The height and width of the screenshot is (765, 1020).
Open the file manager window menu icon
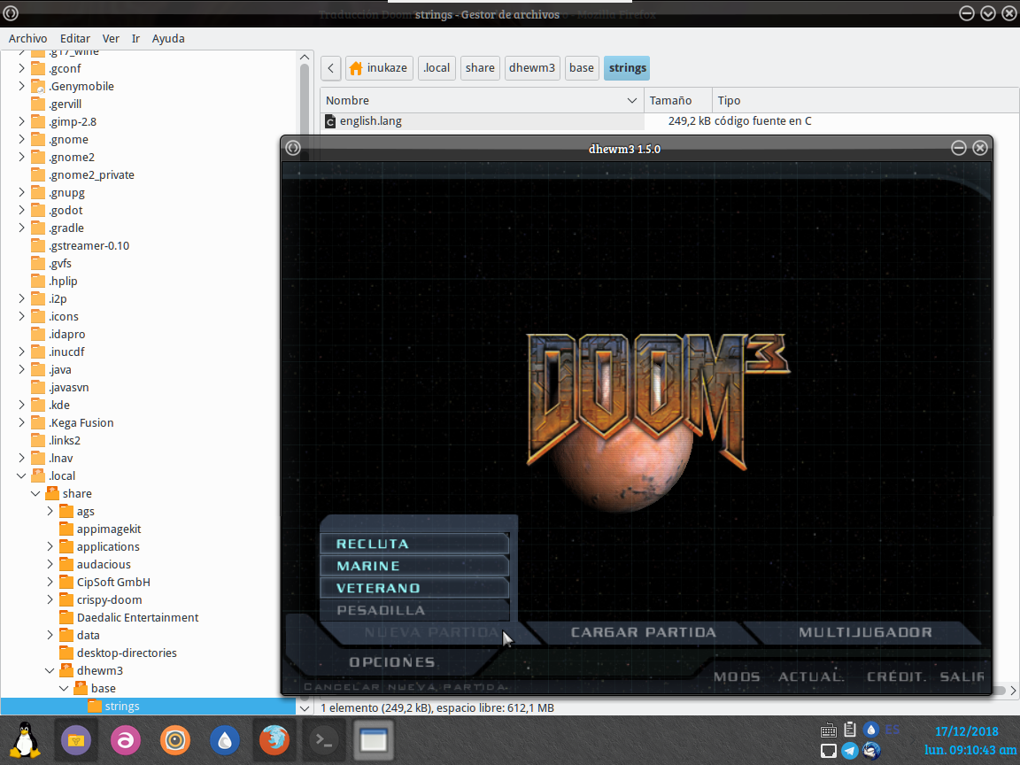[x=11, y=13]
